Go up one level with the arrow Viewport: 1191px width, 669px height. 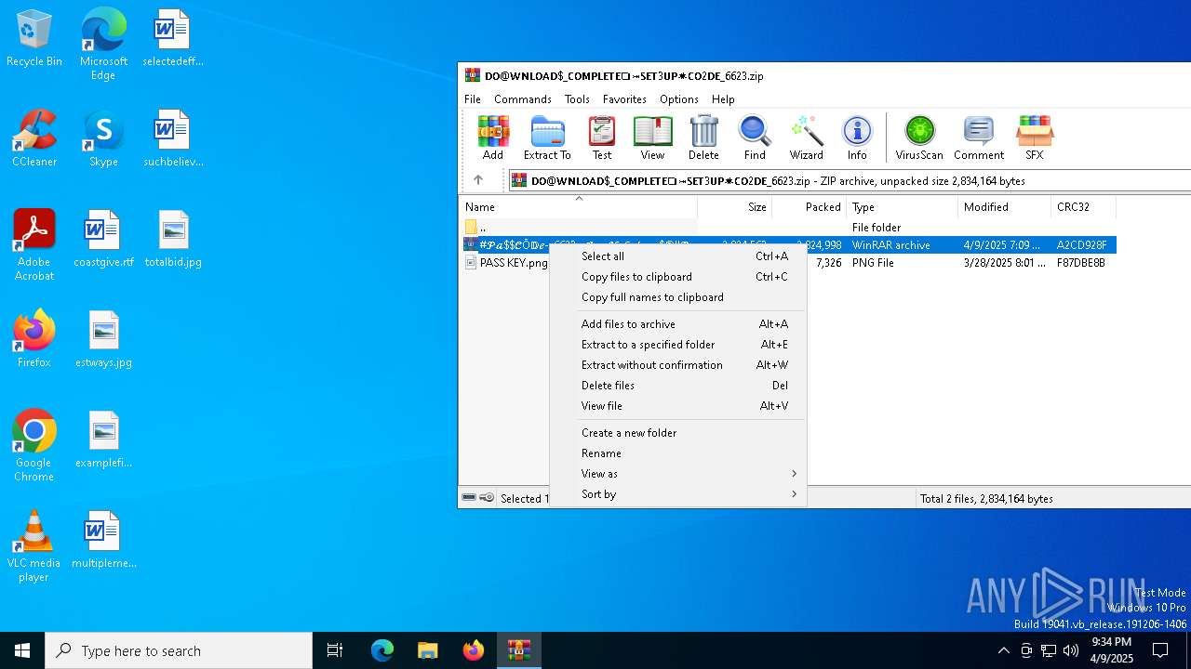tap(478, 180)
